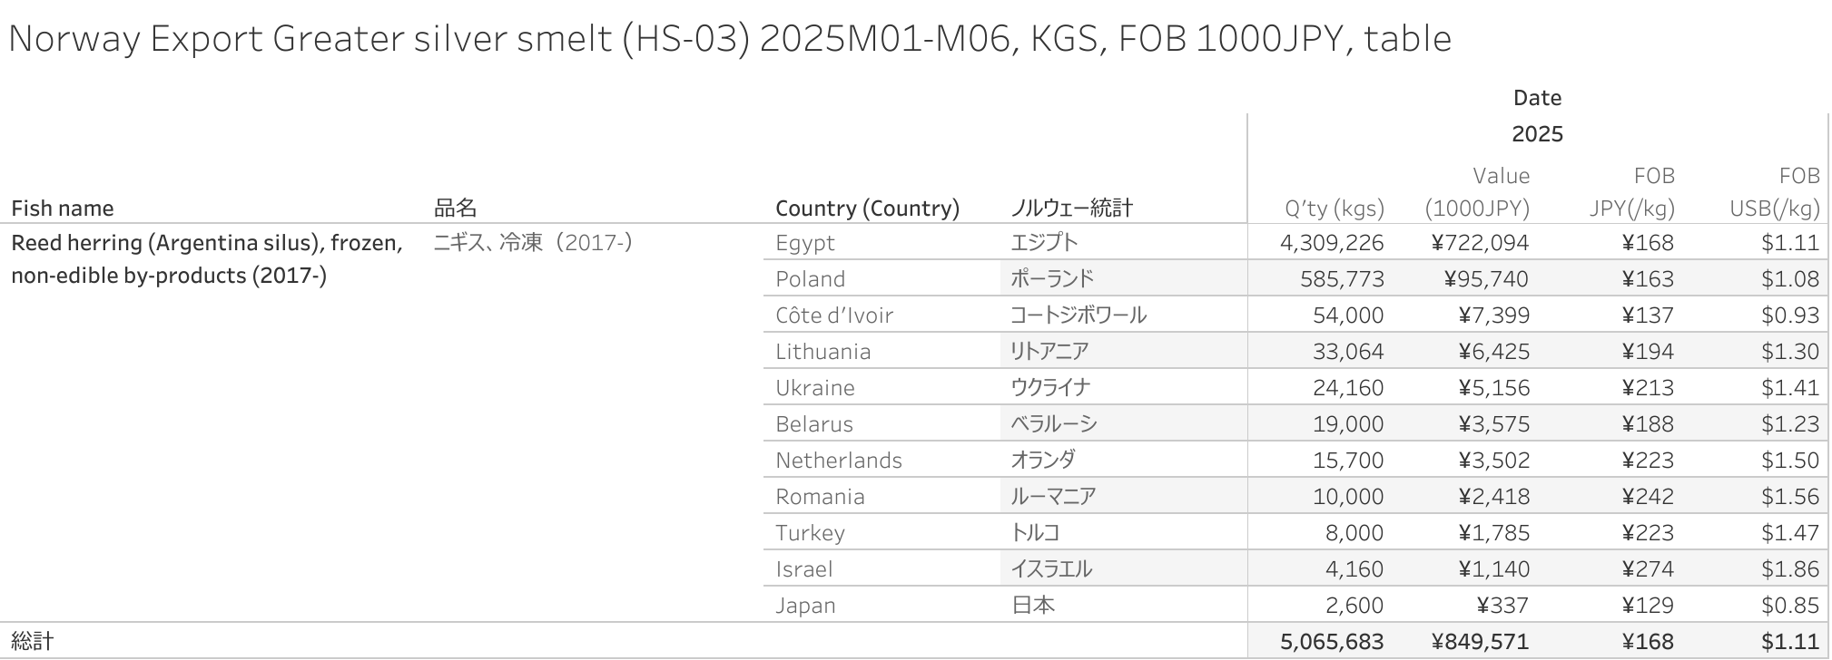
Task: Select the grand total quantity 5,065,683
Action: click(1332, 642)
